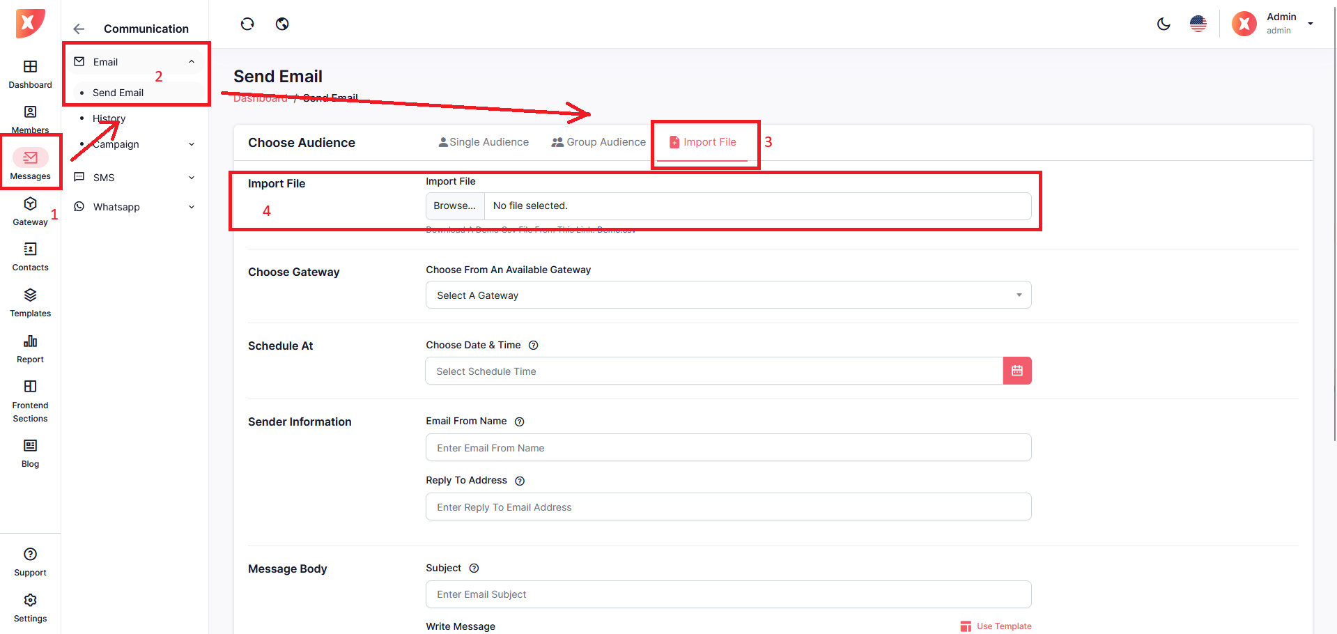Screen dimensions: 1337x634
Task: Open the Settings gear in sidebar
Action: [30, 608]
